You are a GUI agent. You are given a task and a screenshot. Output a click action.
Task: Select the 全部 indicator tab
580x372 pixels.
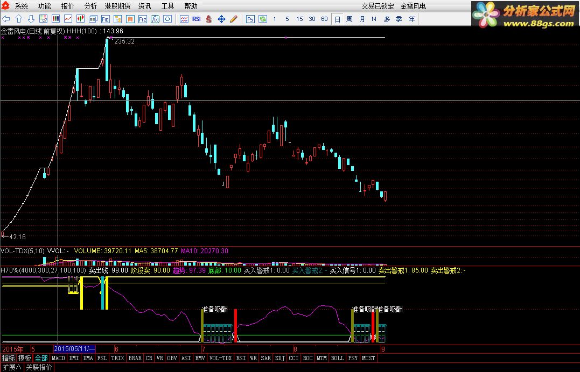click(x=41, y=358)
